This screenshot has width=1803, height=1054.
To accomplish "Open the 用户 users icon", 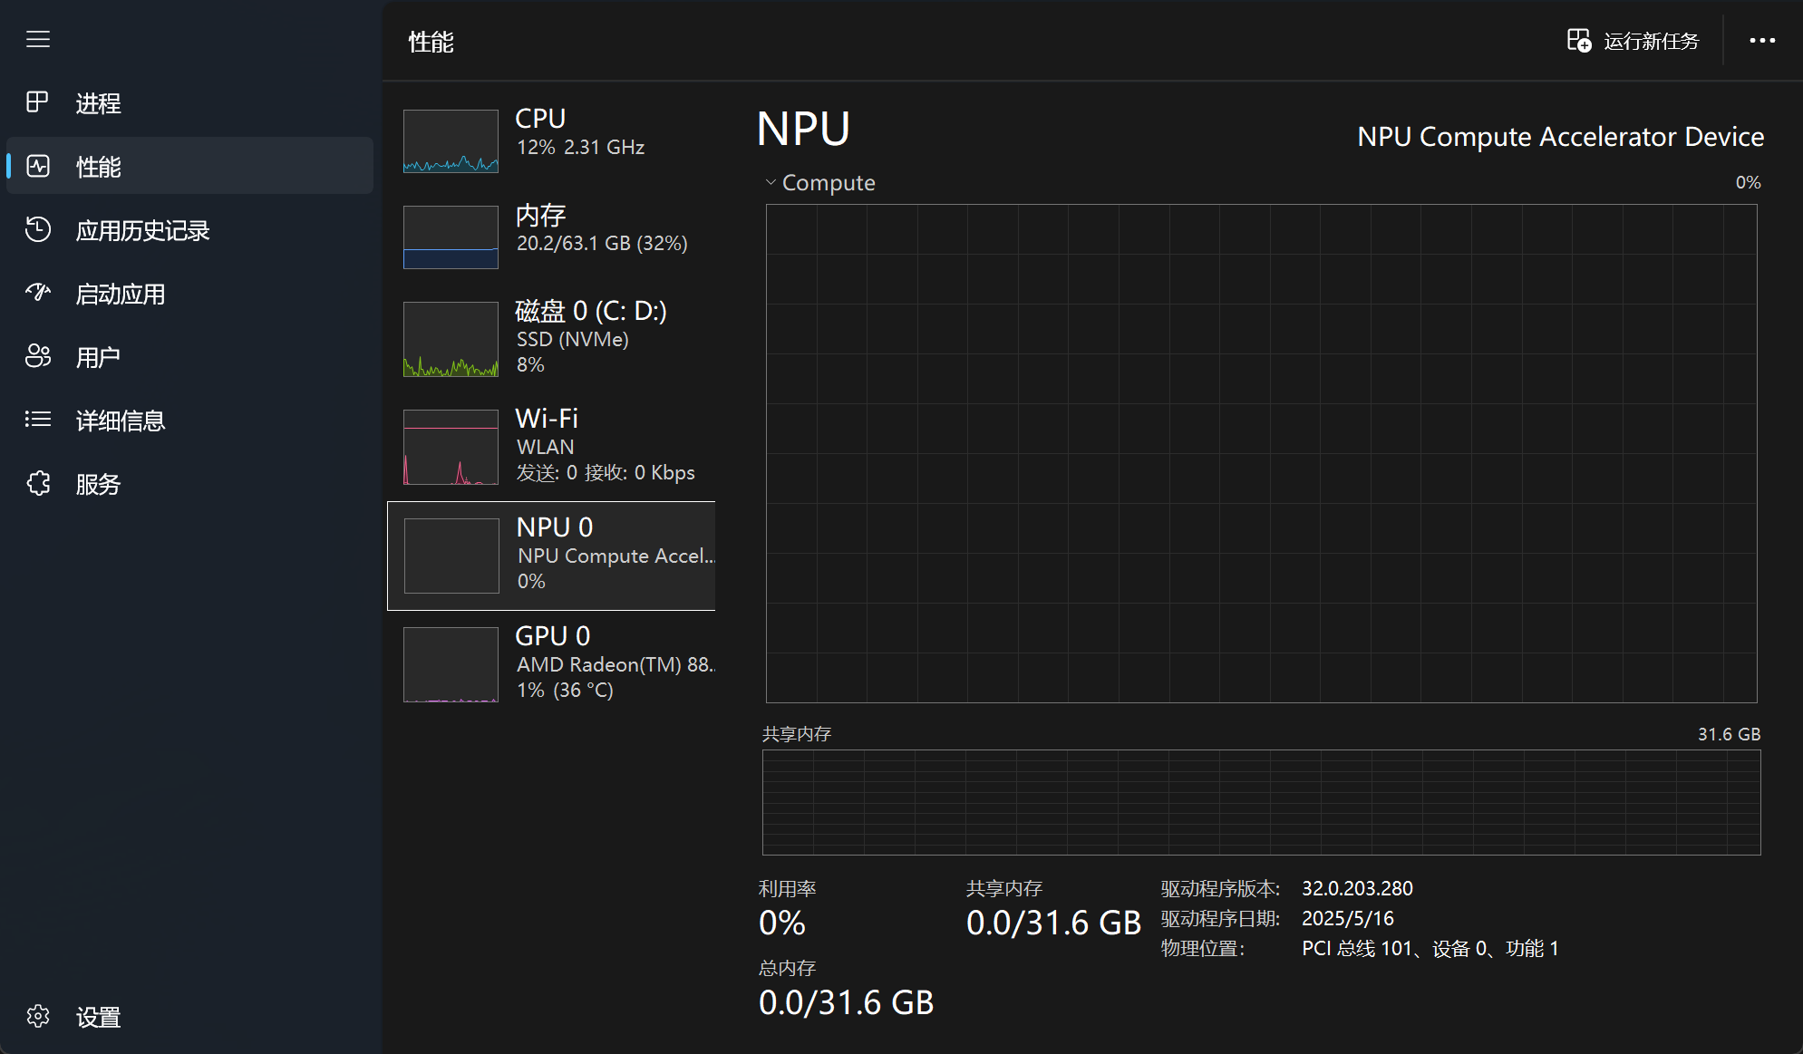I will (38, 356).
